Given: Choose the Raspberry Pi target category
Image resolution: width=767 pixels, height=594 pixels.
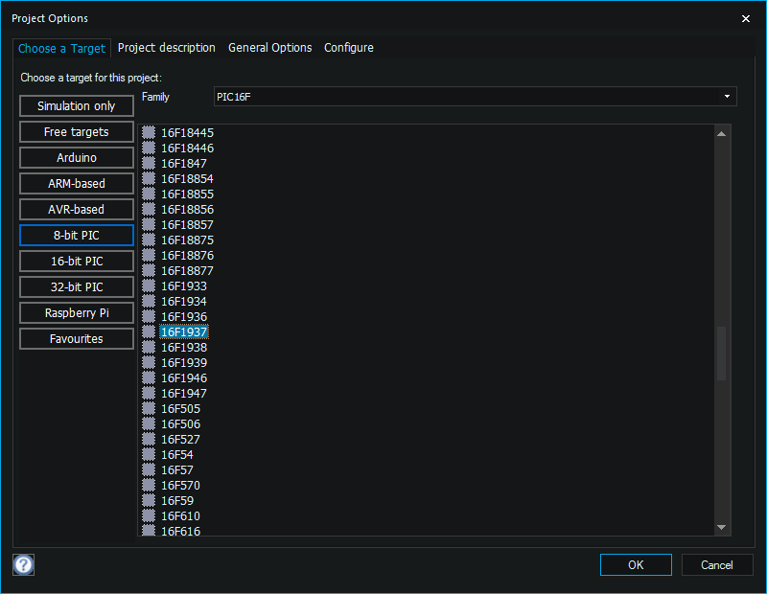Looking at the screenshot, I should (x=77, y=313).
